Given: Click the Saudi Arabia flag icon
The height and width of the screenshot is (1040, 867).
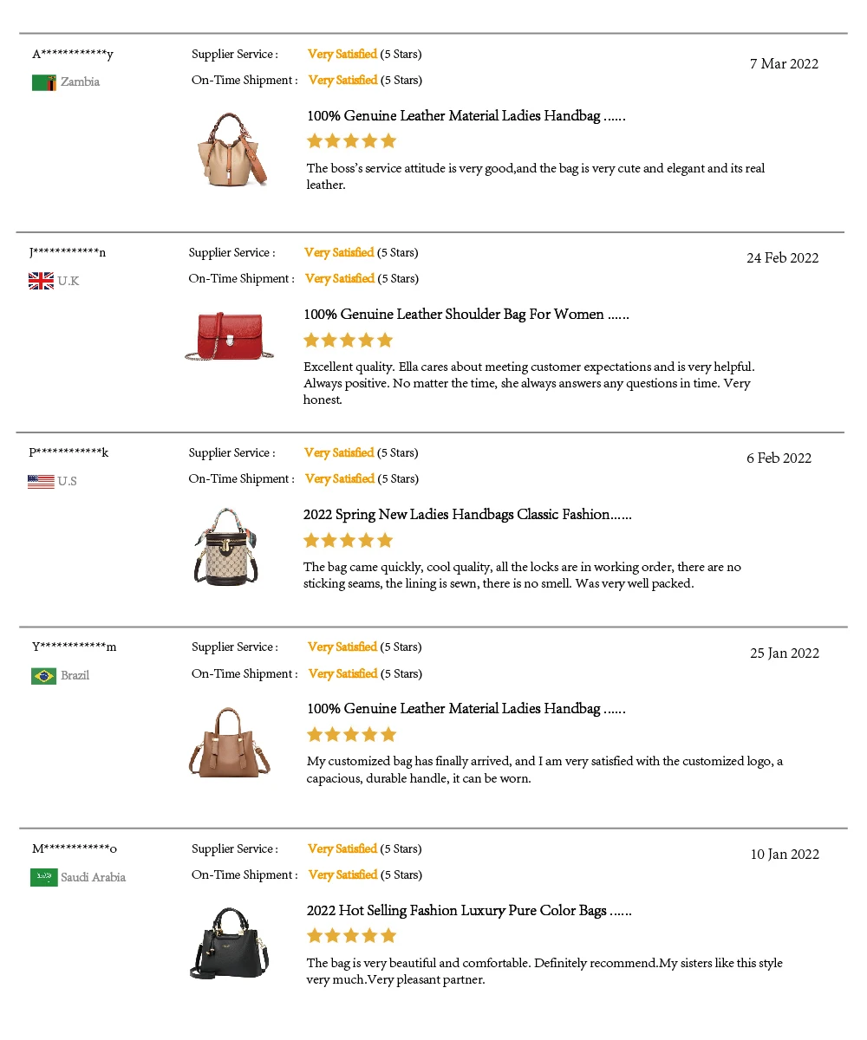Looking at the screenshot, I should [x=44, y=877].
